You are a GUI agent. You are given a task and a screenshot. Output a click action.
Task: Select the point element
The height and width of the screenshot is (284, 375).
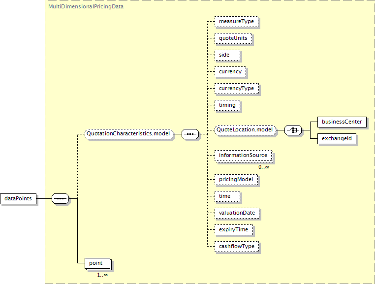click(x=98, y=264)
